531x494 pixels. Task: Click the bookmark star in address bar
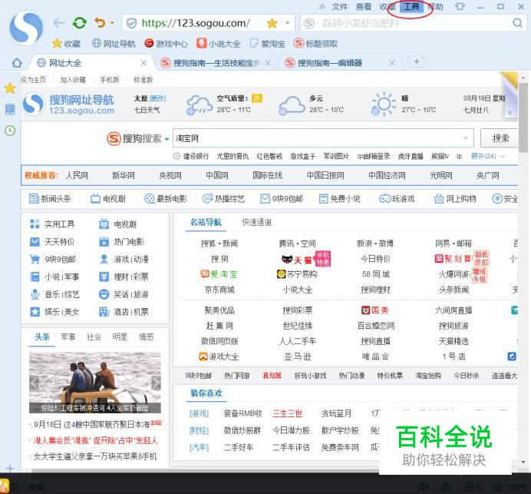point(272,23)
